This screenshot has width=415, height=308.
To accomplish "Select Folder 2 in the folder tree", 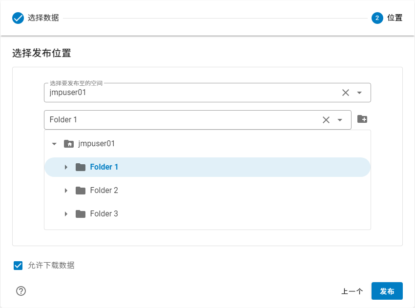I will 104,190.
